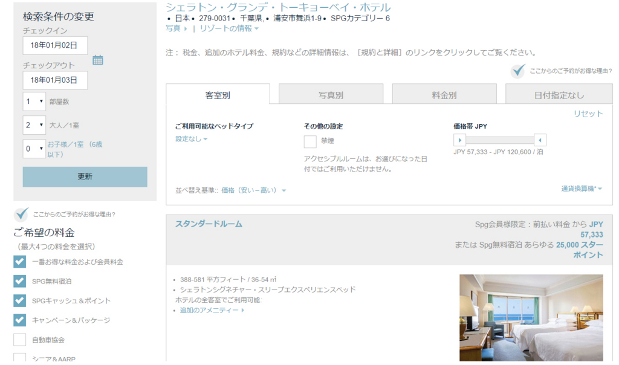Toggle the 禁煙 non-smoking checkbox
Viewport: 619px width, 365px height.
(310, 141)
